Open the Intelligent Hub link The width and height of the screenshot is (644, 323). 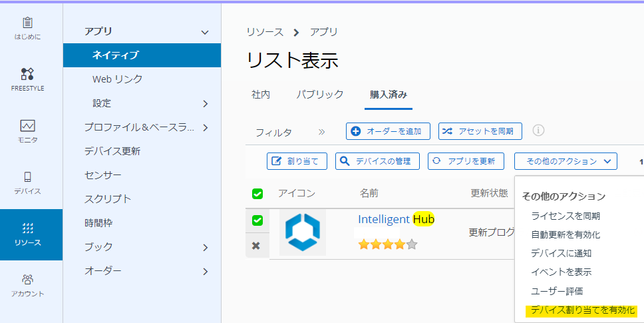click(396, 219)
